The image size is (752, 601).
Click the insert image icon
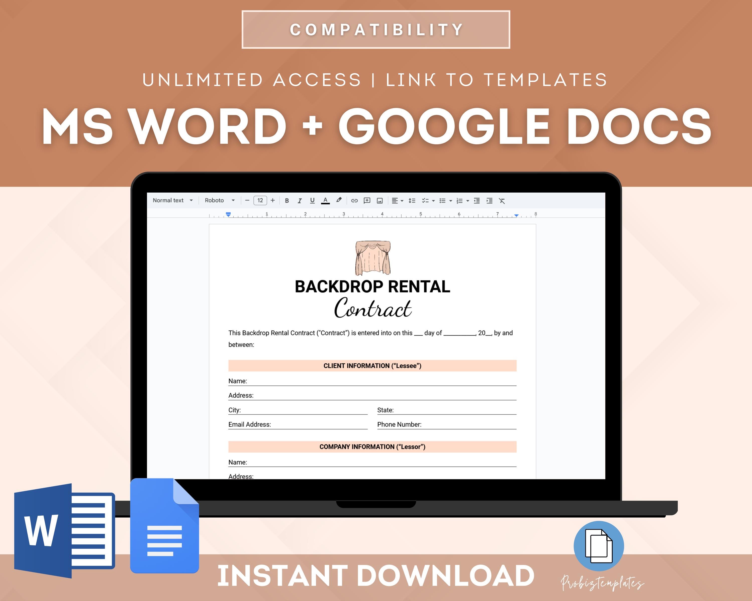click(x=380, y=201)
